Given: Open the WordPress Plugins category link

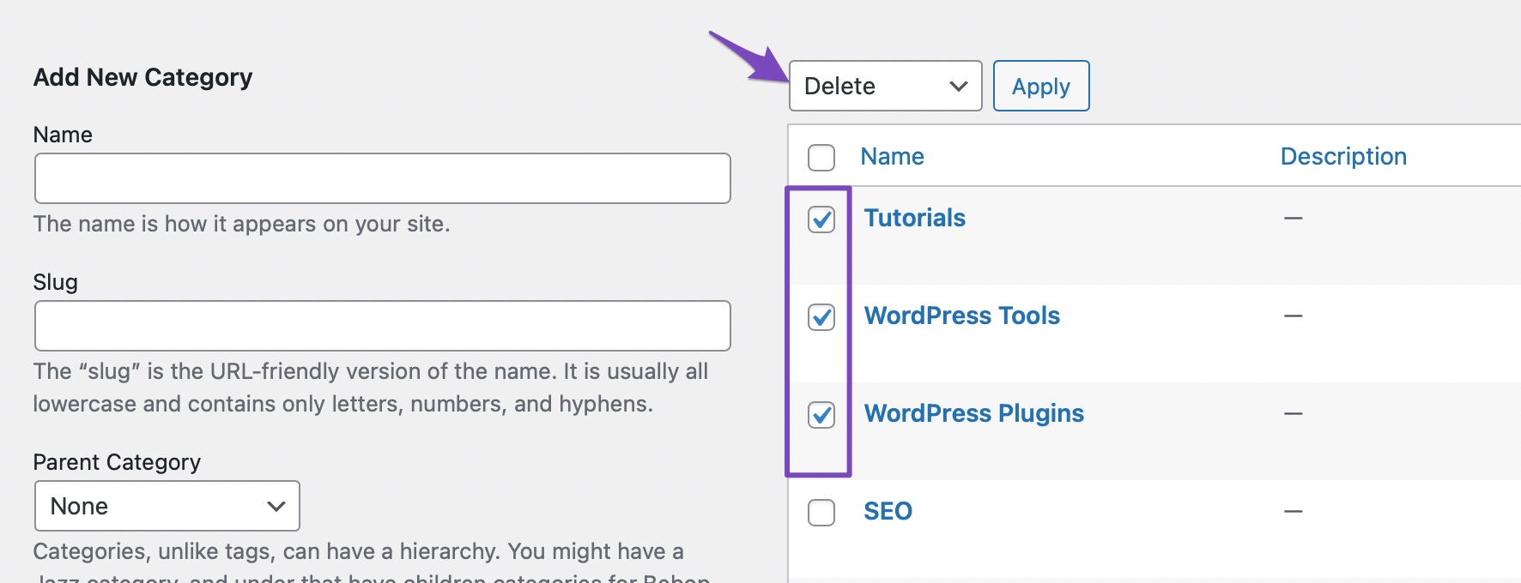Looking at the screenshot, I should [974, 413].
